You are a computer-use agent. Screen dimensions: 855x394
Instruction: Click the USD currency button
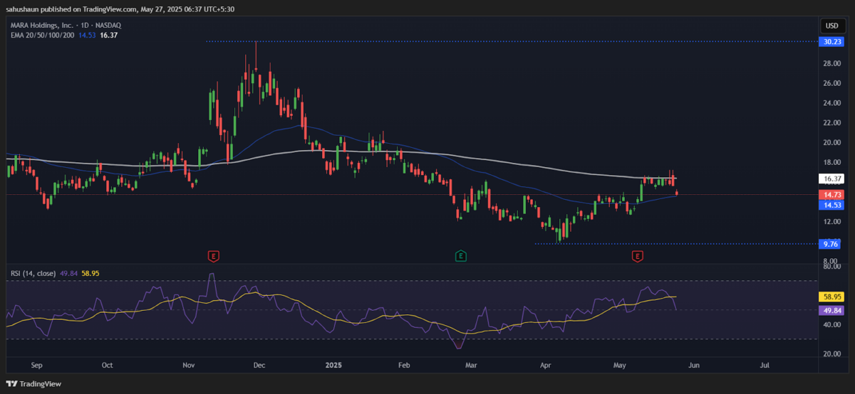click(x=831, y=26)
